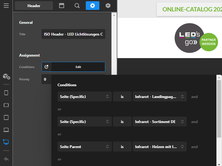222x166 pixels.
Task: Open the Infrarot - Sortiment DE dropdown
Action: [x=159, y=122]
